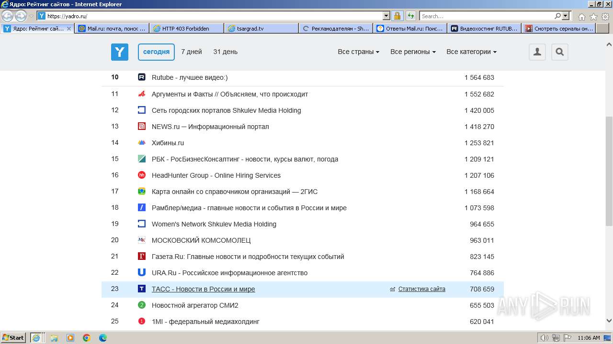Launch Edge from the taskbar
Image resolution: width=613 pixels, height=344 pixels.
(x=102, y=338)
